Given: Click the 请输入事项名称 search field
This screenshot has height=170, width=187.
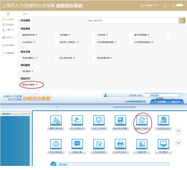Looking at the screenshot, I should [x=132, y=20].
